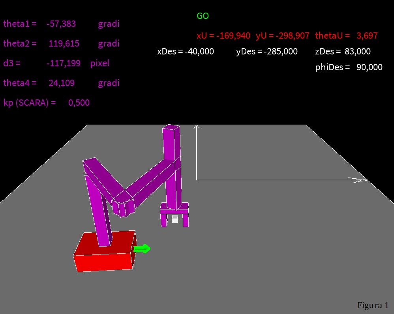Select the theta4 value 24,109
394x314 pixels.
[61, 83]
